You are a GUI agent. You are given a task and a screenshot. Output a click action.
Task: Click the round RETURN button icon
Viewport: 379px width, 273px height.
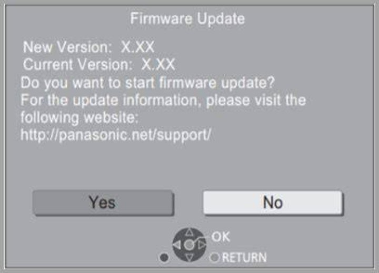pyautogui.click(x=214, y=258)
